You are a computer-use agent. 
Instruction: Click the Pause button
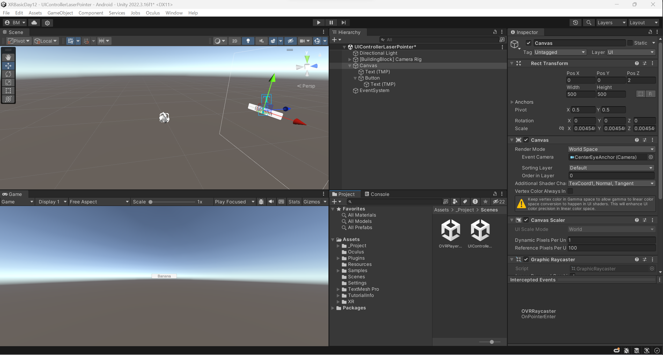coord(331,23)
